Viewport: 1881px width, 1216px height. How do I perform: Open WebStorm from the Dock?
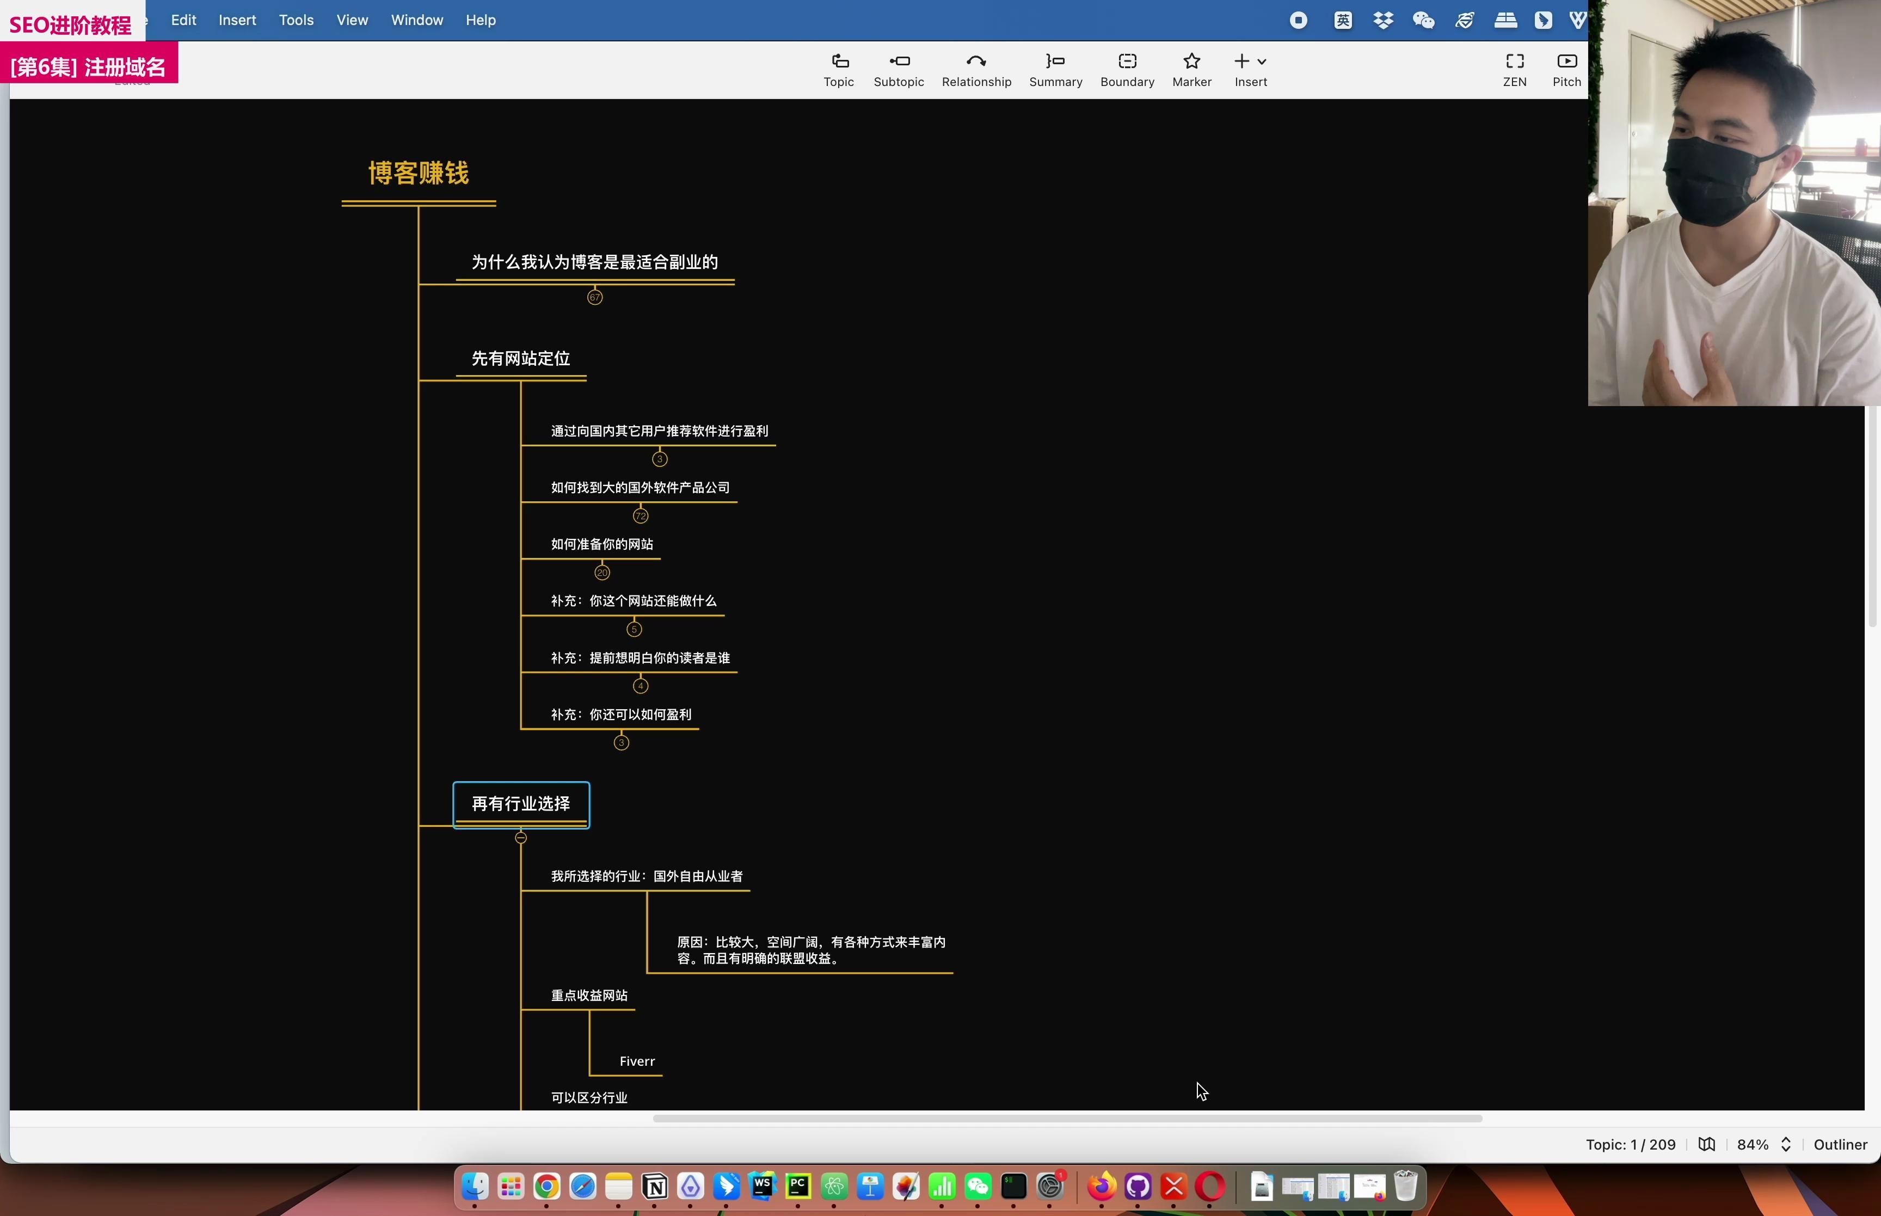[763, 1187]
